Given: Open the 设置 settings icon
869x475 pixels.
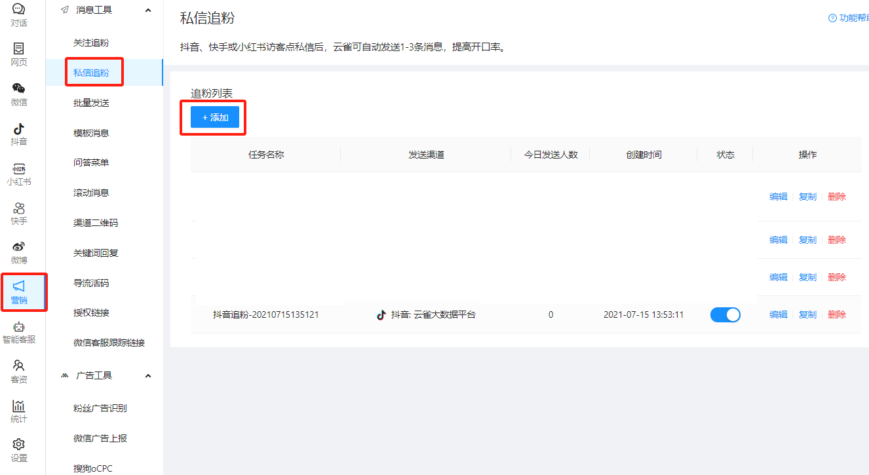Looking at the screenshot, I should tap(18, 448).
